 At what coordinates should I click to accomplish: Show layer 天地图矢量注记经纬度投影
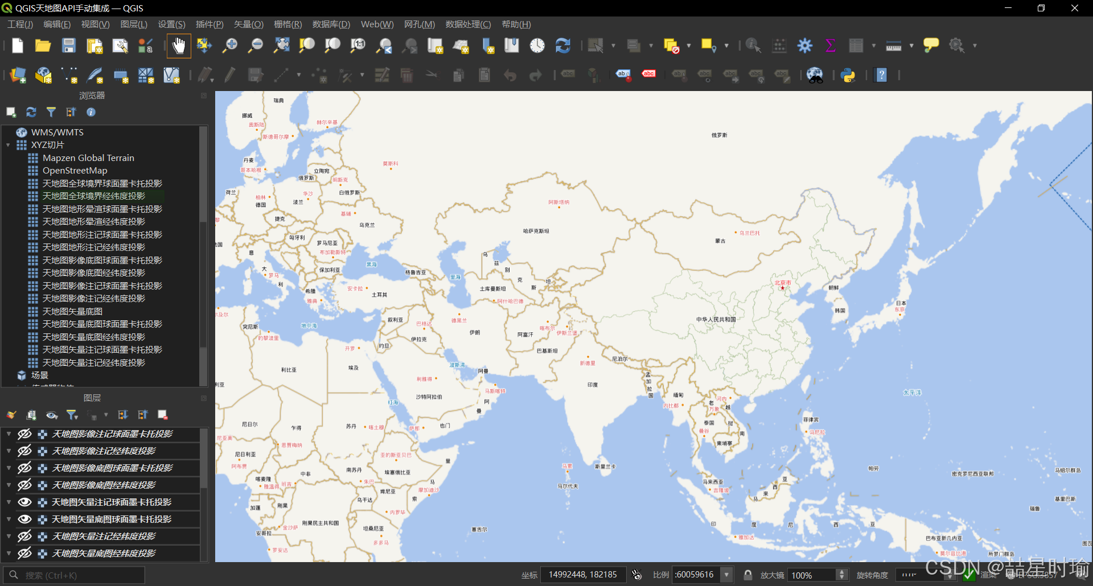[x=24, y=537]
